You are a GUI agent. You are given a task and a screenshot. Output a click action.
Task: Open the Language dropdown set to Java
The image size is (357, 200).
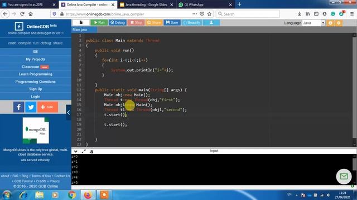pos(313,23)
